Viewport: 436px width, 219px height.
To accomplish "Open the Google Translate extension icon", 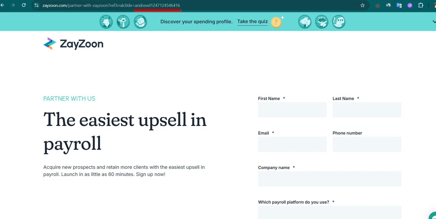I will (x=399, y=6).
